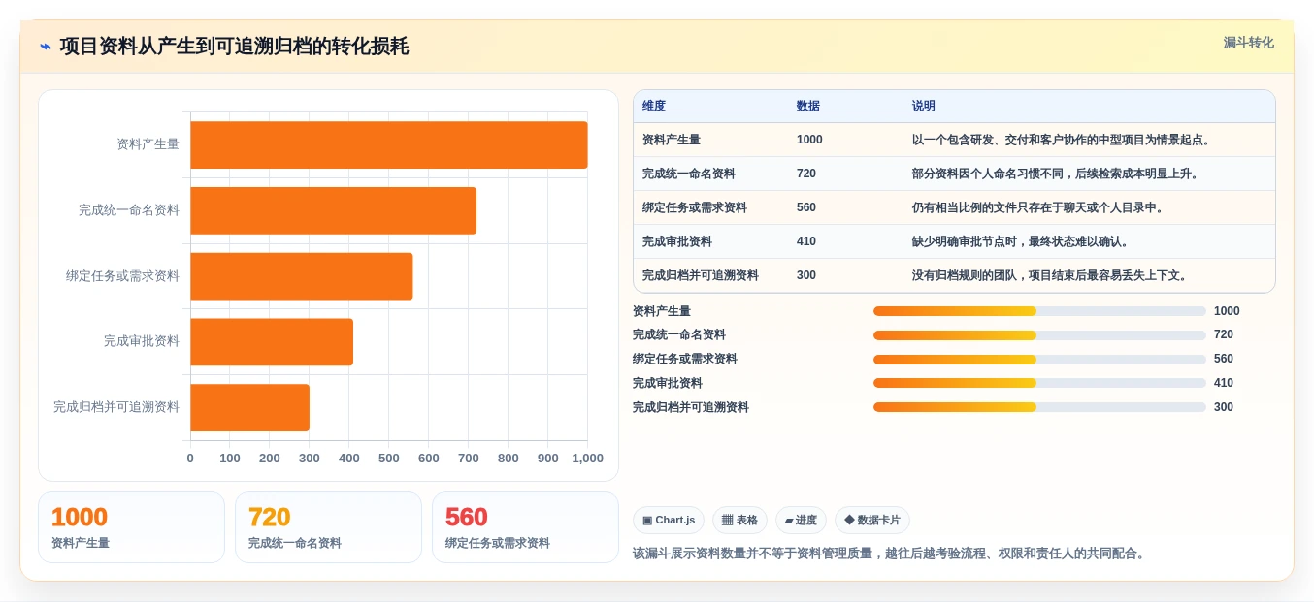Click the 资料产生量 progress bar showing 1000
The width and height of the screenshot is (1314, 602).
[x=1039, y=311]
